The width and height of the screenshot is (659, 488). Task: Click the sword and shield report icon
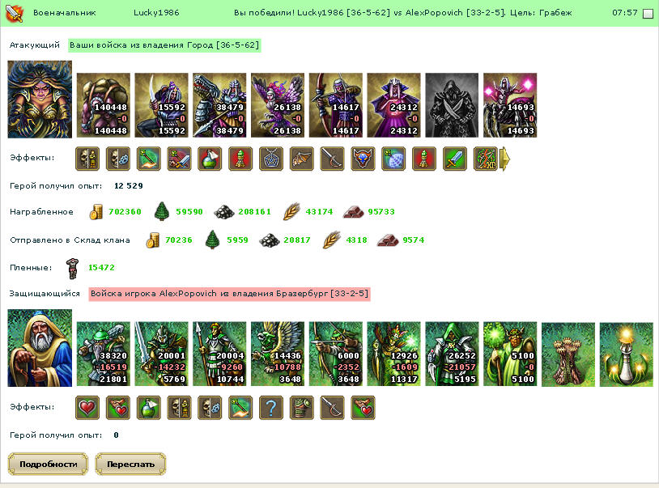coord(14,14)
